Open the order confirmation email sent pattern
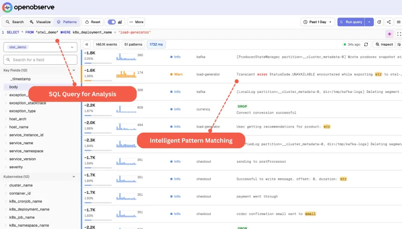This screenshot has width=402, height=229. coord(242,214)
